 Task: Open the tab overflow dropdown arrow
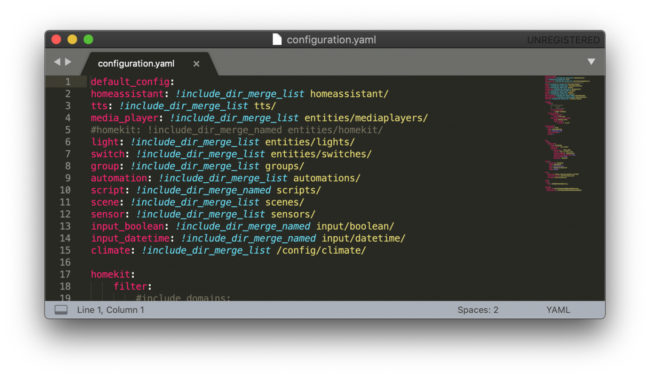591,61
